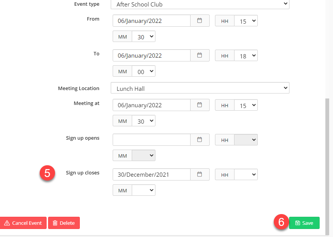The width and height of the screenshot is (333, 237).
Task: Select Sign up closes minutes dropdown
Action: pos(144,190)
